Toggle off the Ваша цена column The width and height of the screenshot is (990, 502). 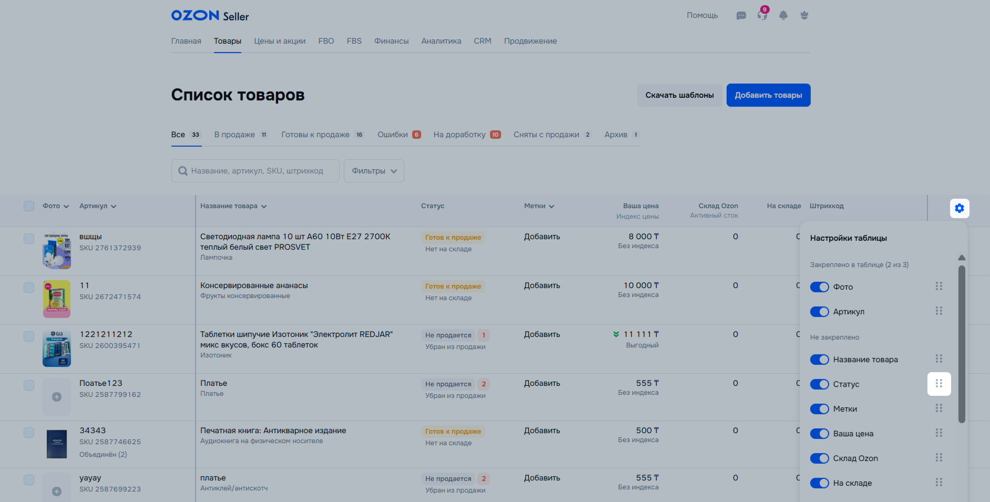click(x=819, y=434)
